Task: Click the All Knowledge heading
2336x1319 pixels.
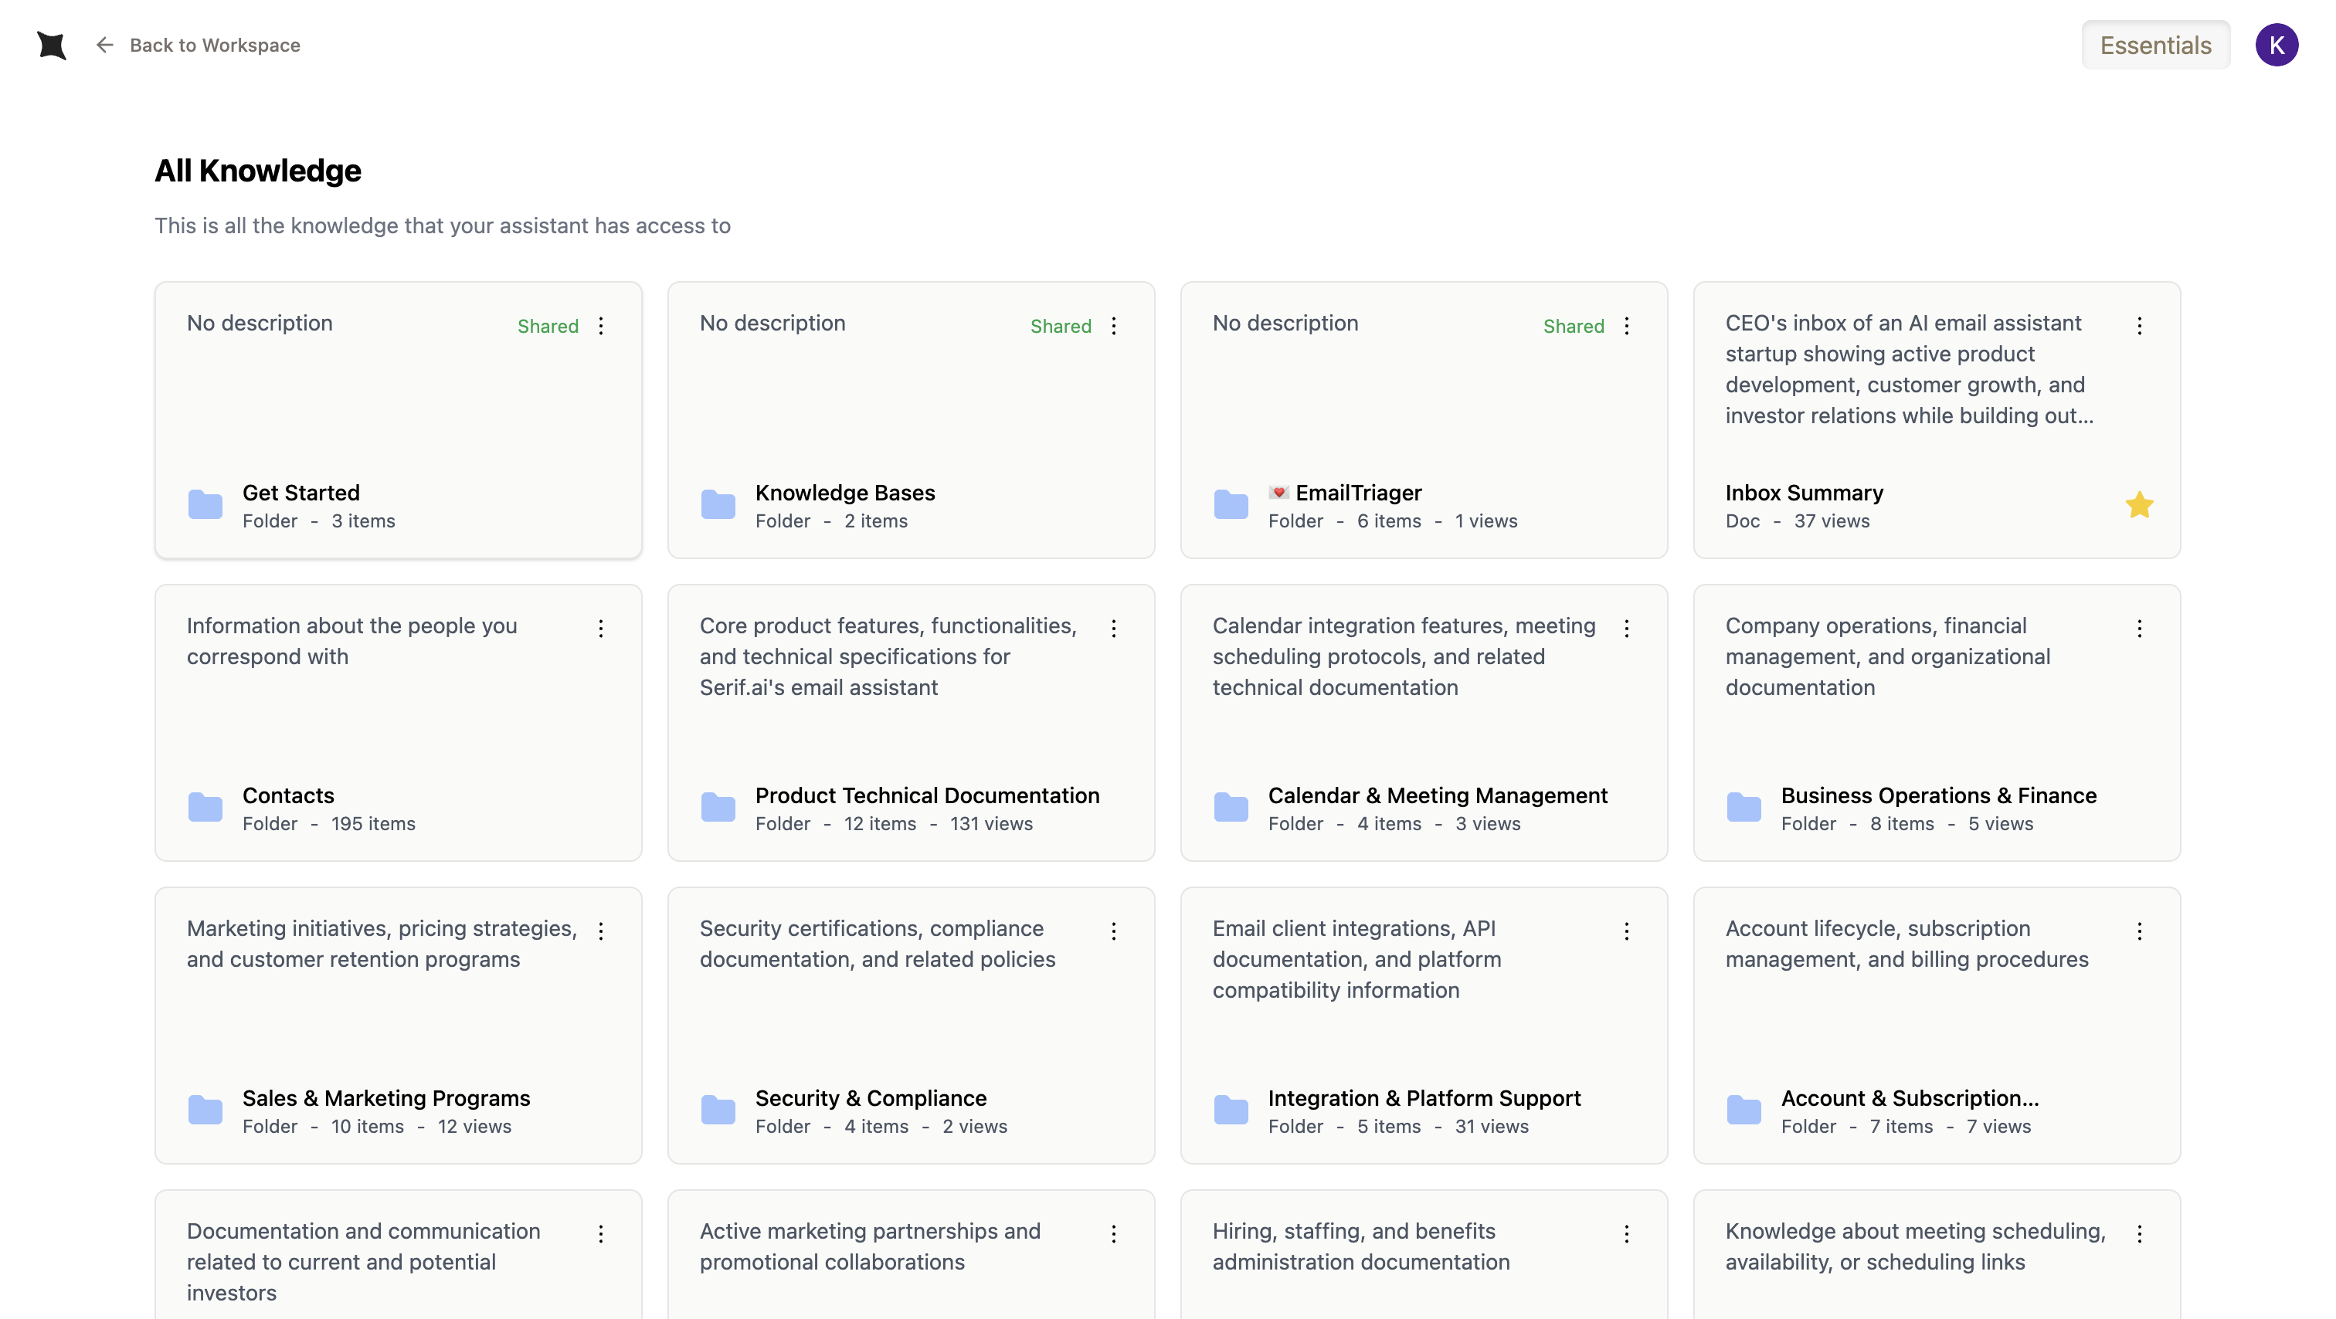Action: point(257,171)
